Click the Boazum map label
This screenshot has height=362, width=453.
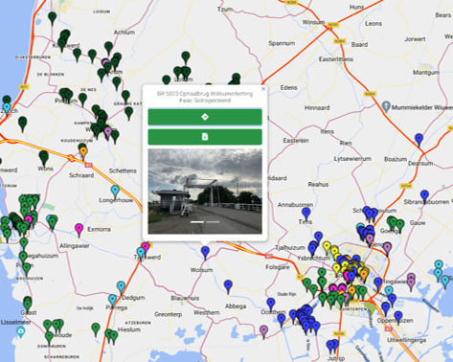click(x=396, y=159)
